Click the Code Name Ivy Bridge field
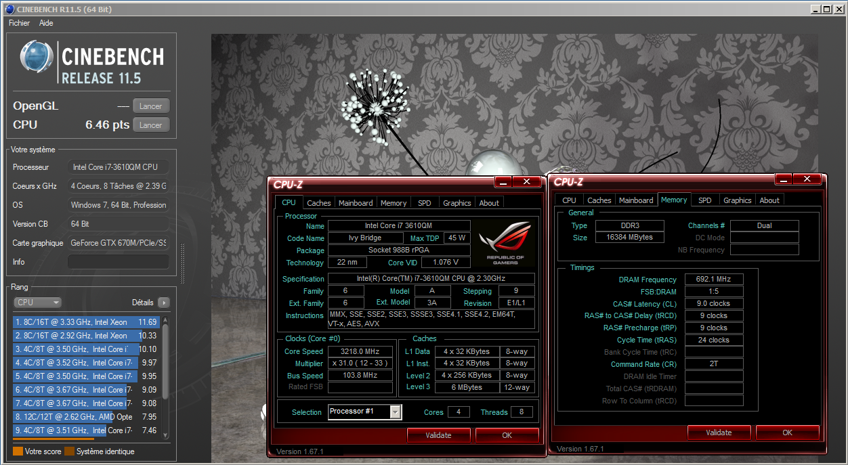 click(366, 238)
